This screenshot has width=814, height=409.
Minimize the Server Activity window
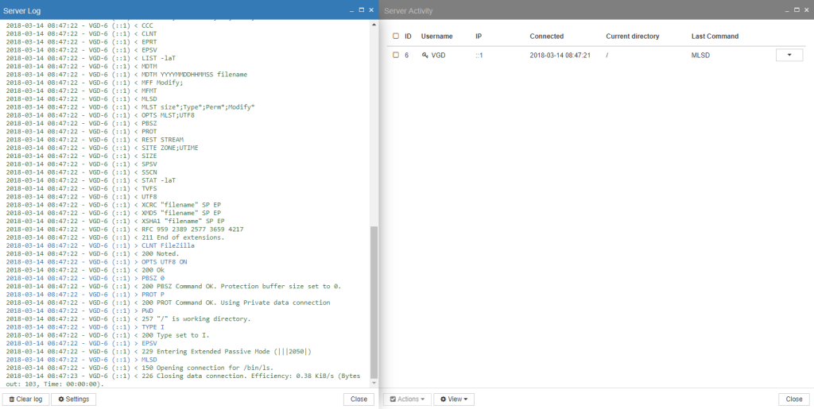[787, 10]
